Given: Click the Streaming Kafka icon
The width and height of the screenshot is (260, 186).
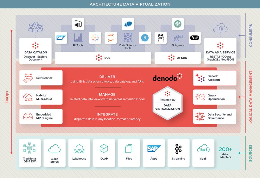Looking at the screenshot, I should click(x=178, y=149).
